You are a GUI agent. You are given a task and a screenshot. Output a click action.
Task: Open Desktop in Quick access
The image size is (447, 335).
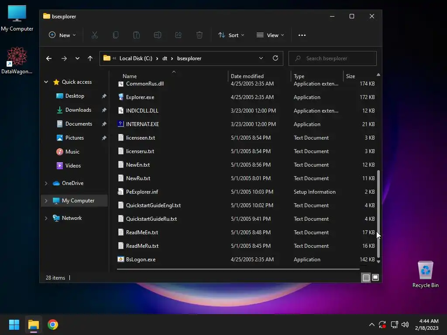pos(75,96)
